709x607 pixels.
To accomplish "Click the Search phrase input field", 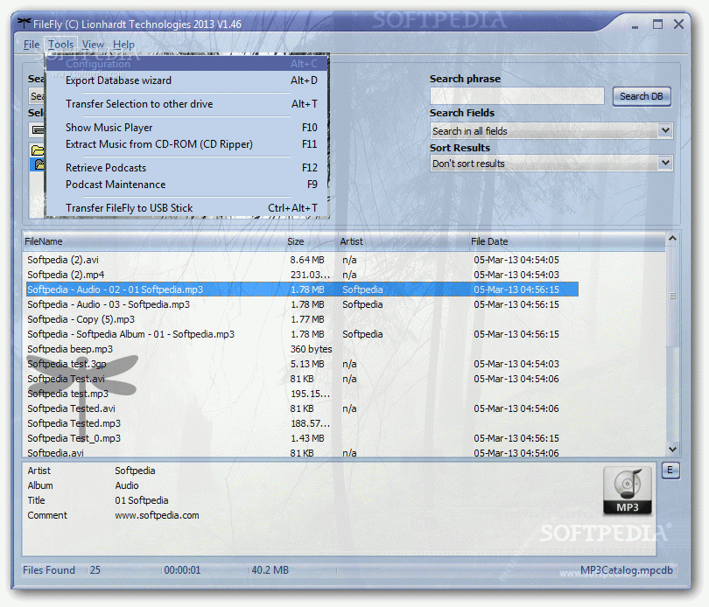I will point(516,96).
